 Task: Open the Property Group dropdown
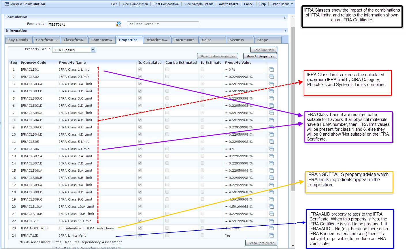click(x=93, y=50)
